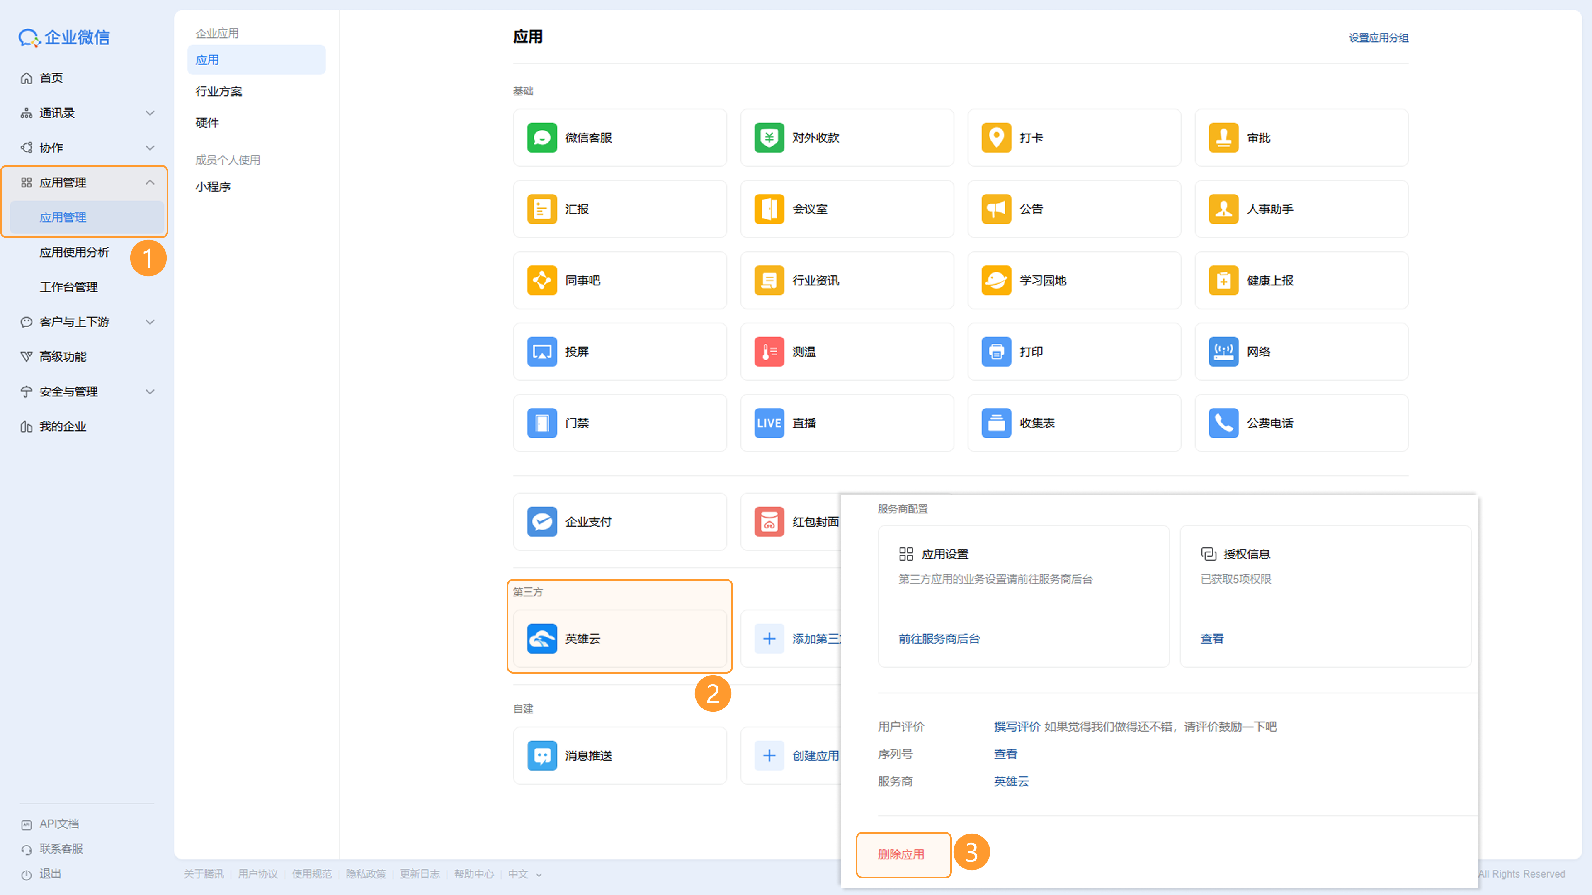Open the 更新日志 footer link

[x=420, y=874]
